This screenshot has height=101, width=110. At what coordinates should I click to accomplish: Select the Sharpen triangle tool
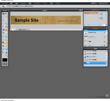(x=6, y=36)
